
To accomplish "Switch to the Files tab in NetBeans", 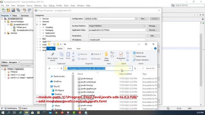I will click(x=15, y=16).
